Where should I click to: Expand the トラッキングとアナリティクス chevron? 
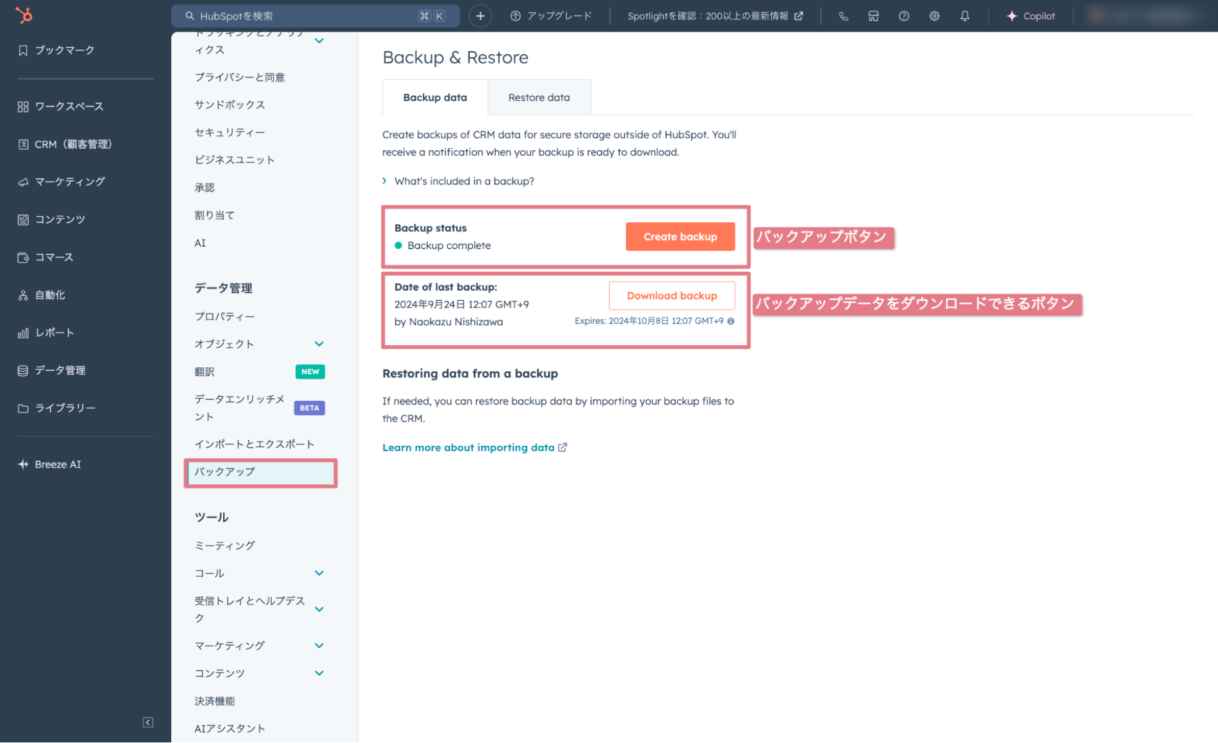tap(319, 41)
